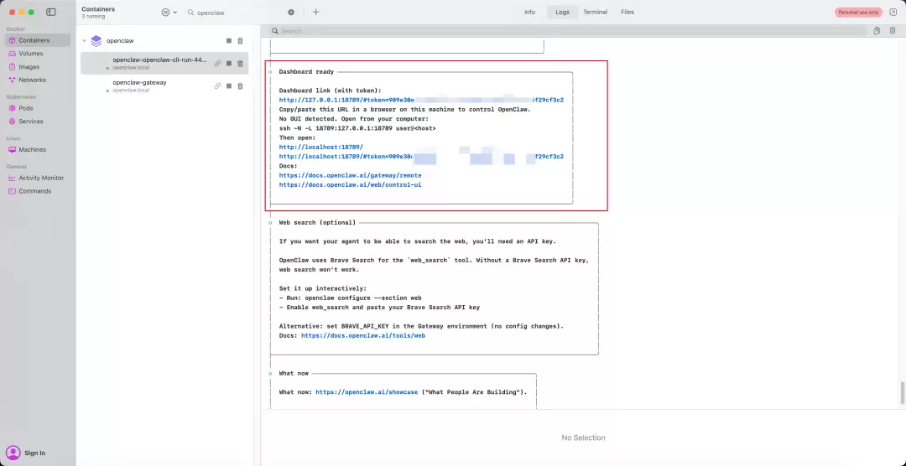Copy logs to clipboard
Image resolution: width=906 pixels, height=466 pixels.
(877, 31)
